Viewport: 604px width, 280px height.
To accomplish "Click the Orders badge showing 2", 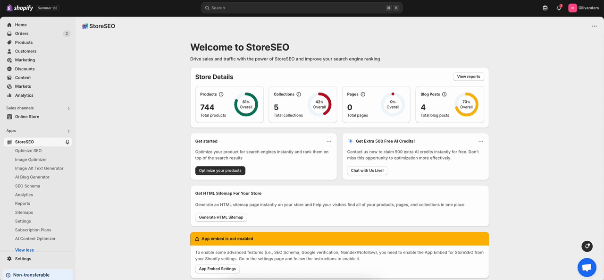I will 67,34.
